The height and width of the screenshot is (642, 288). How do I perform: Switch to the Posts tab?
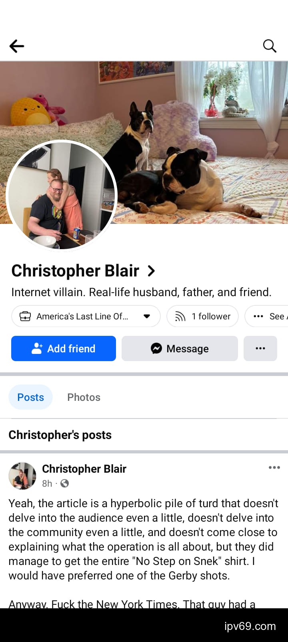click(31, 397)
